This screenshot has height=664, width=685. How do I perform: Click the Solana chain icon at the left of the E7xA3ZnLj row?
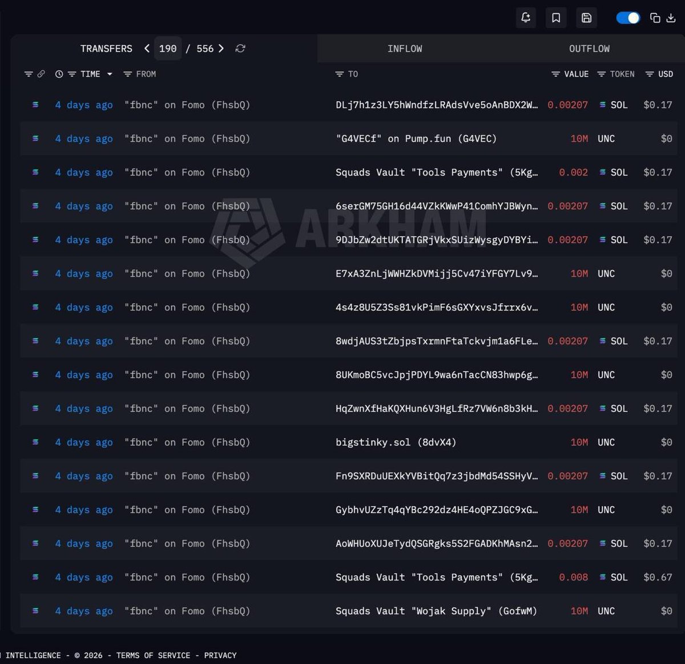click(x=35, y=273)
